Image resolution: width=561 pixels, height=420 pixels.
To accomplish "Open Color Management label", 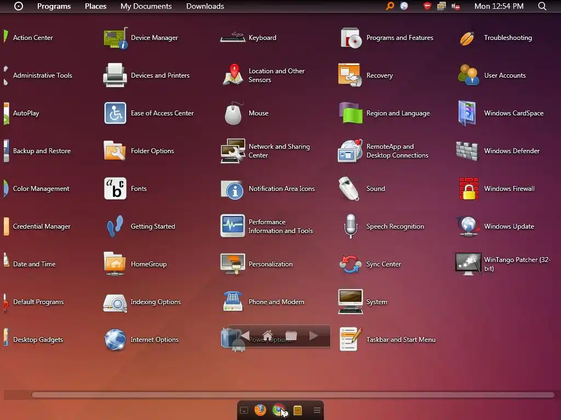I will 41,189.
